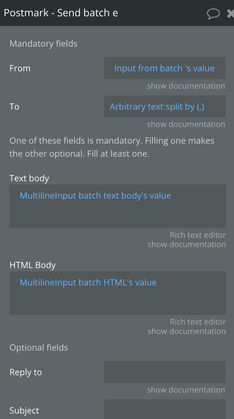This screenshot has width=234, height=419.
Task: Open the comment speech bubble icon
Action: [213, 13]
